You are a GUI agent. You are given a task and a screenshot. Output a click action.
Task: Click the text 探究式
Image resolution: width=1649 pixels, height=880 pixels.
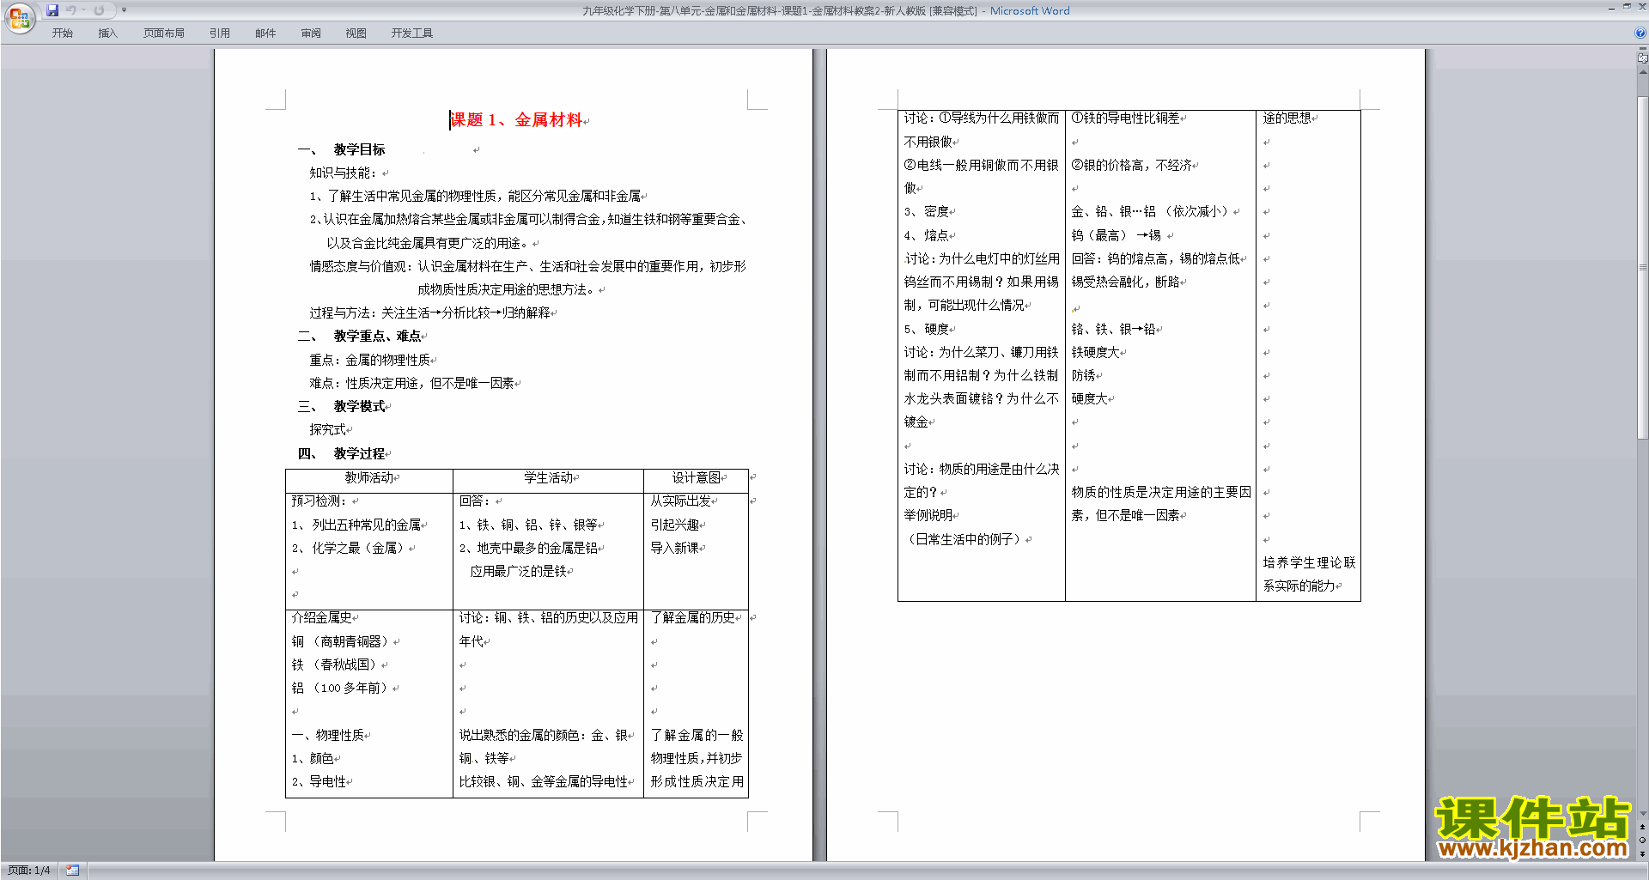[x=327, y=429]
